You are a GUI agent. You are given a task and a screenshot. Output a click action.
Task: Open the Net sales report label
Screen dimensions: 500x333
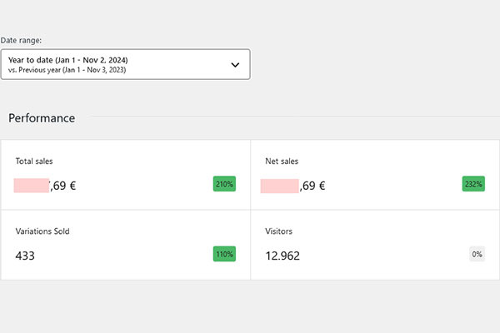(x=279, y=162)
